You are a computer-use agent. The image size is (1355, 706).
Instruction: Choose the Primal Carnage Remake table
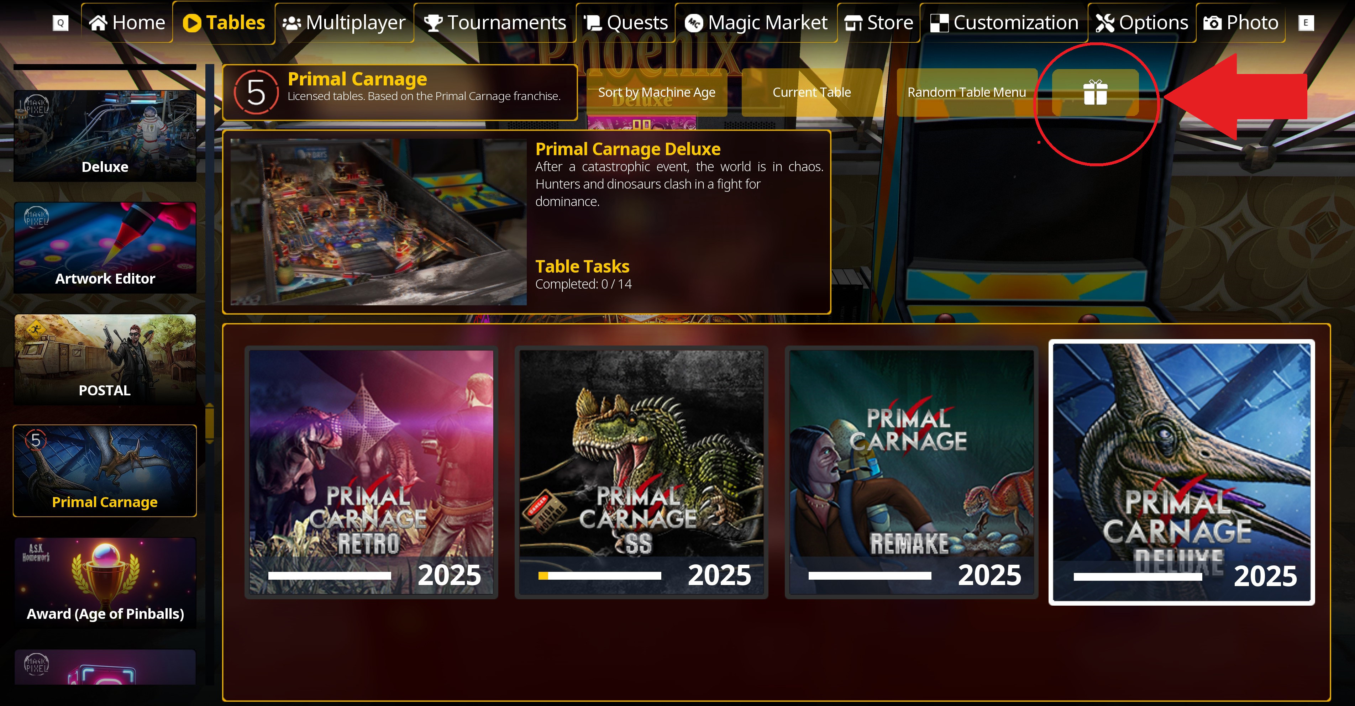click(911, 472)
